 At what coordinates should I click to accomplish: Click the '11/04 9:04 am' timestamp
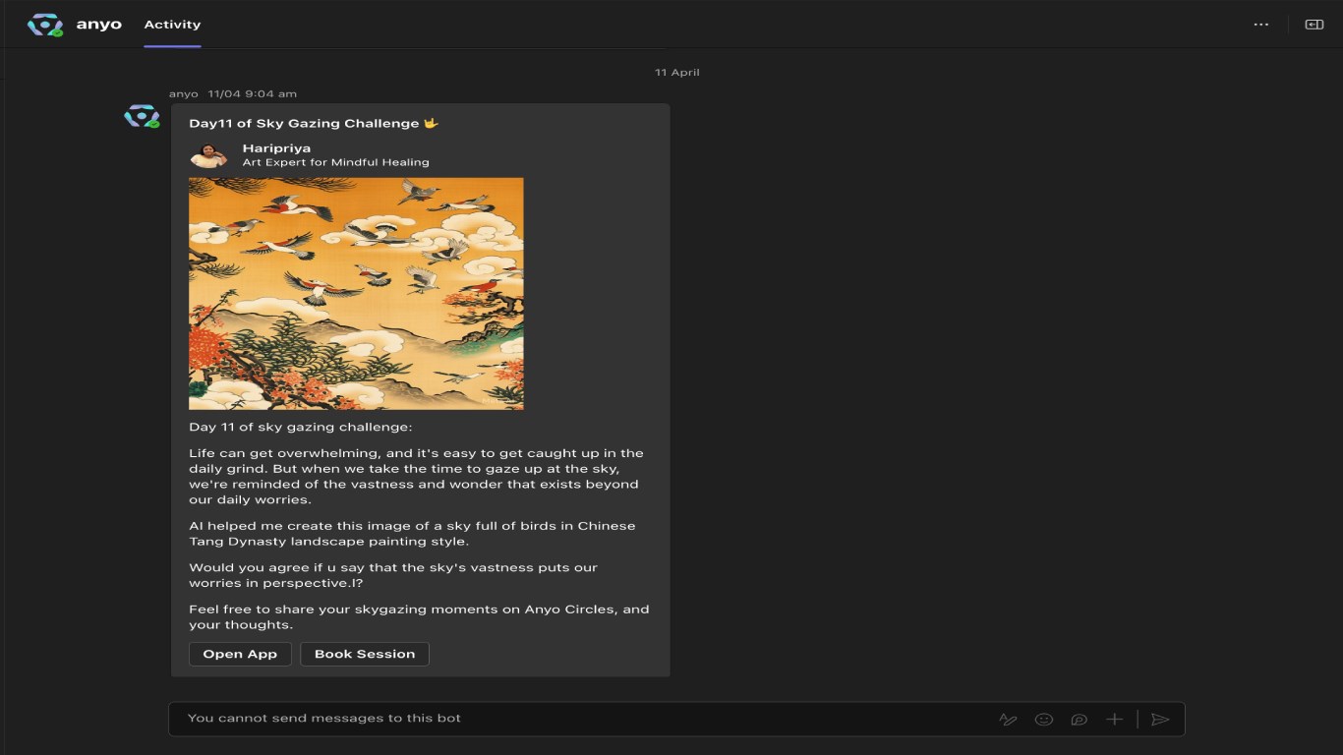coord(252,93)
